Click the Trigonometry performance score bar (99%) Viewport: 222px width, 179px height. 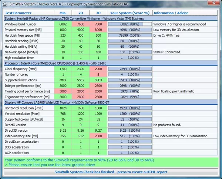[130, 97]
